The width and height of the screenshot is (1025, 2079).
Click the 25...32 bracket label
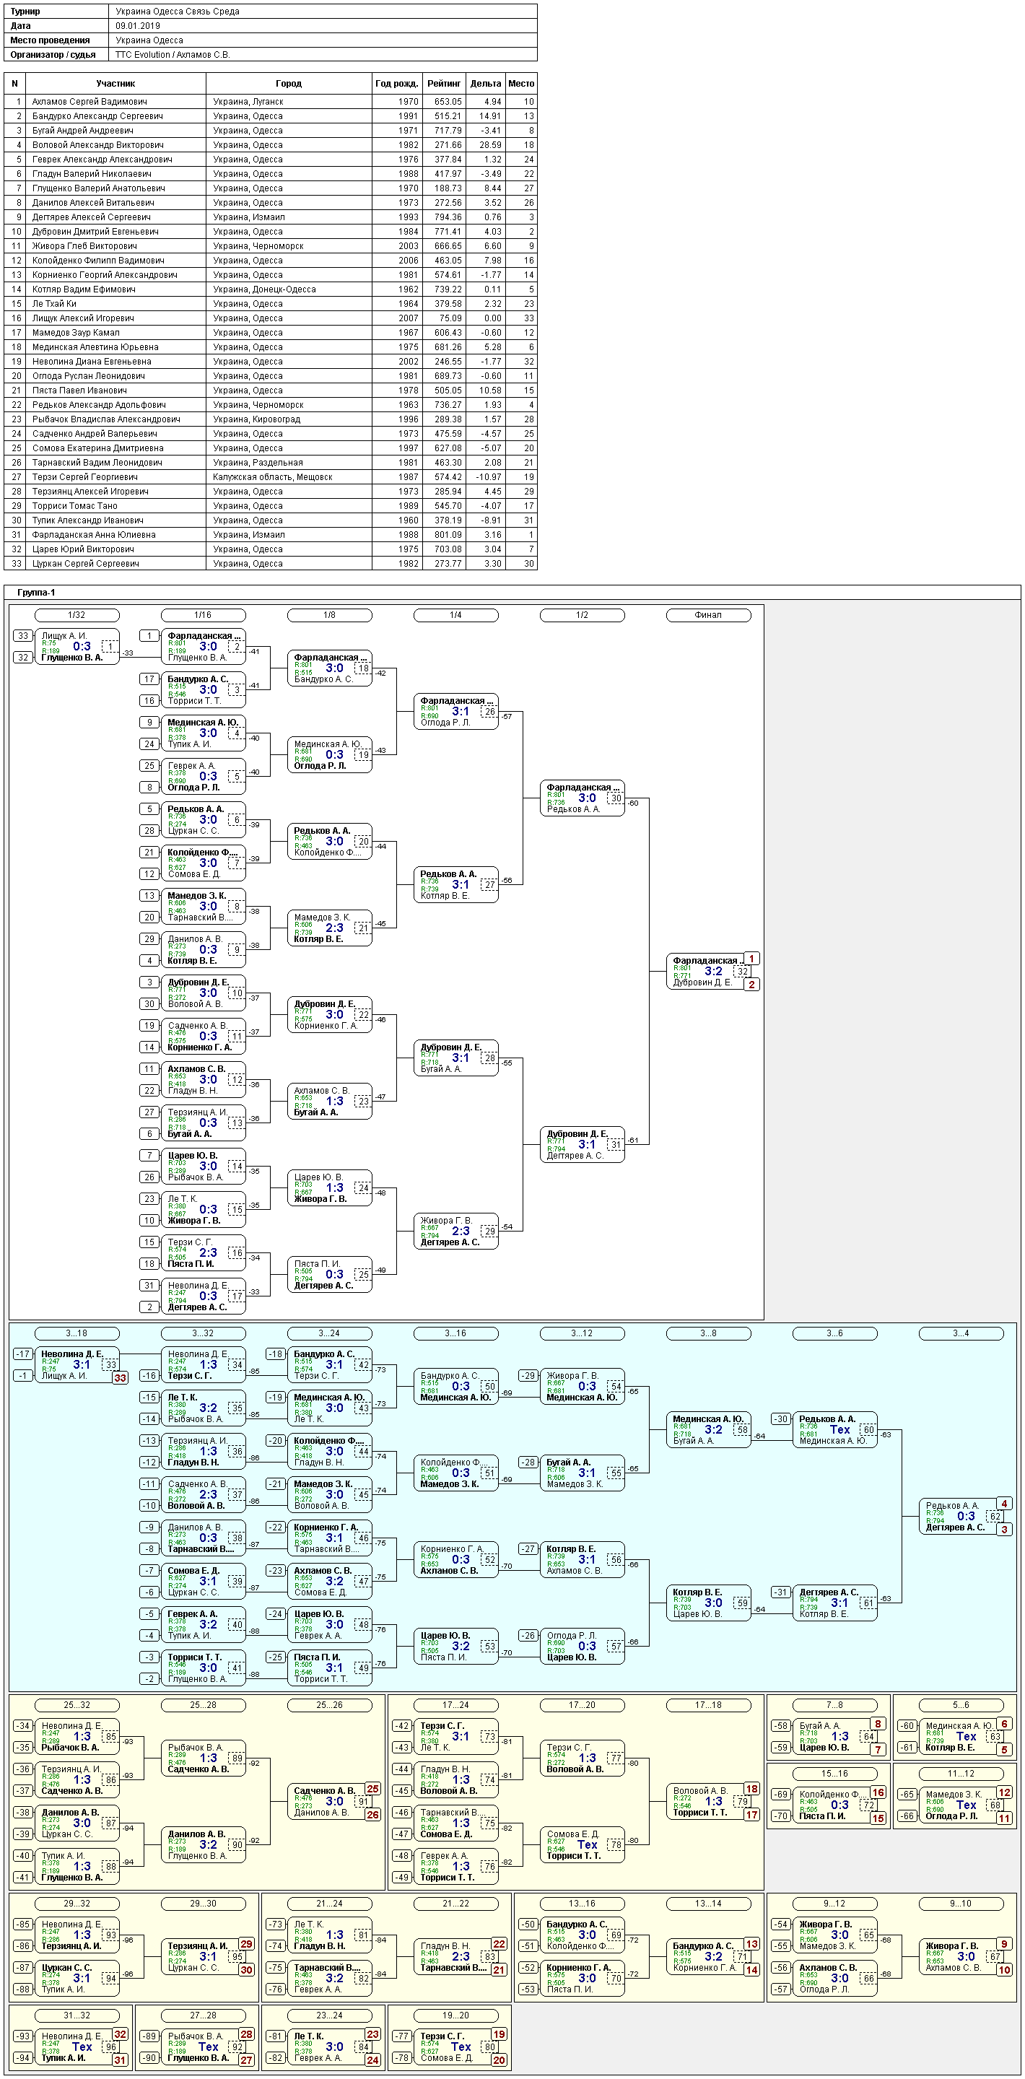point(77,1705)
